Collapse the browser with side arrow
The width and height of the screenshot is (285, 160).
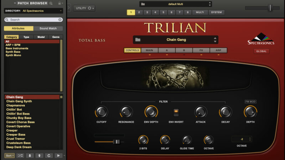pos(69,8)
